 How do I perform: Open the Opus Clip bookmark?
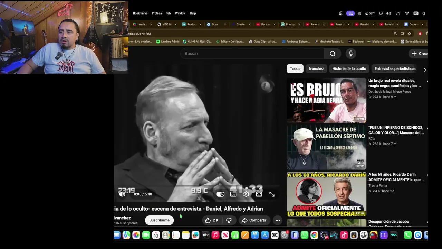(x=263, y=41)
